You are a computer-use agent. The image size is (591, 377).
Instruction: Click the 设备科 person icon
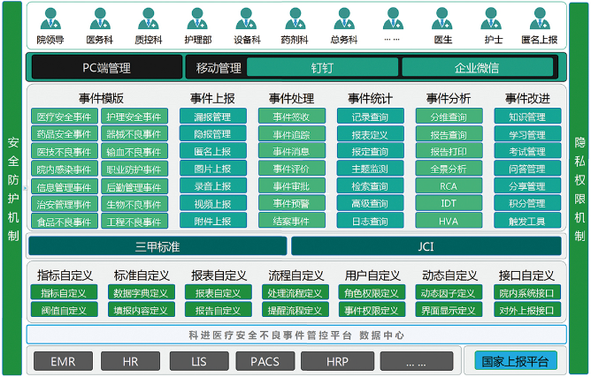pos(246,19)
